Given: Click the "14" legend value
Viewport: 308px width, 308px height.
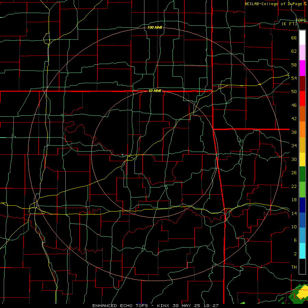Looking at the screenshot, I should [x=294, y=213].
